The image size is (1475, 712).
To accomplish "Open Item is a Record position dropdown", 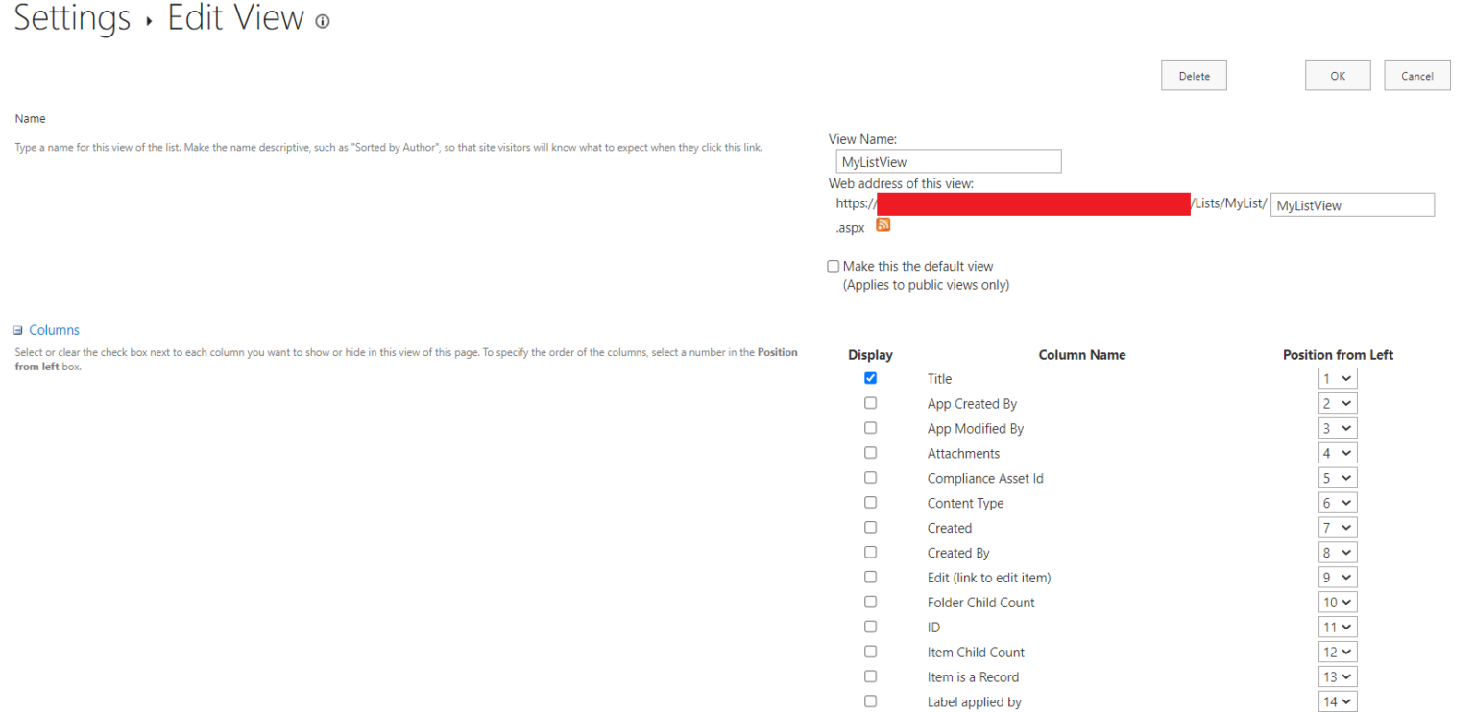I will [1338, 677].
